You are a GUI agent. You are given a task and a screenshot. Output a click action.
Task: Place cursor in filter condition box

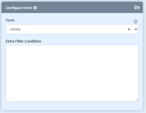tap(72, 73)
